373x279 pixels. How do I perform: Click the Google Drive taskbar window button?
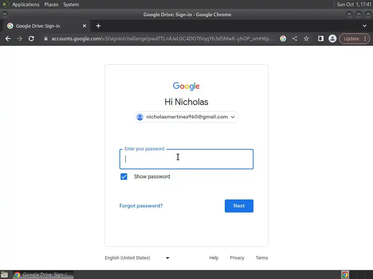click(43, 275)
